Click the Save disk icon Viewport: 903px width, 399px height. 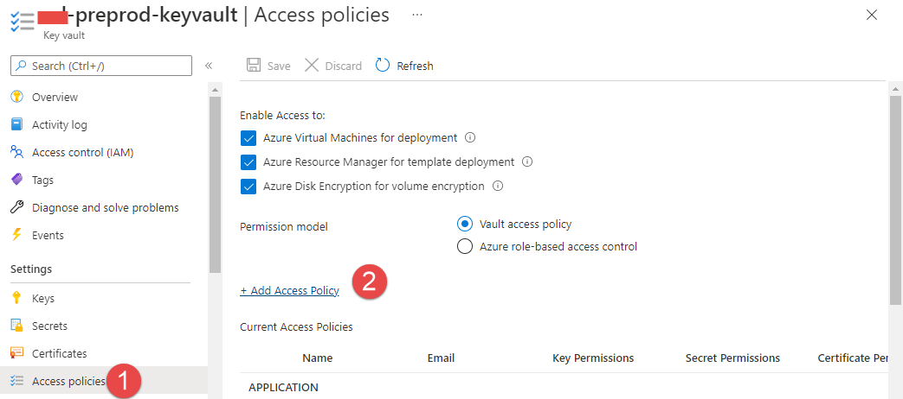[254, 66]
